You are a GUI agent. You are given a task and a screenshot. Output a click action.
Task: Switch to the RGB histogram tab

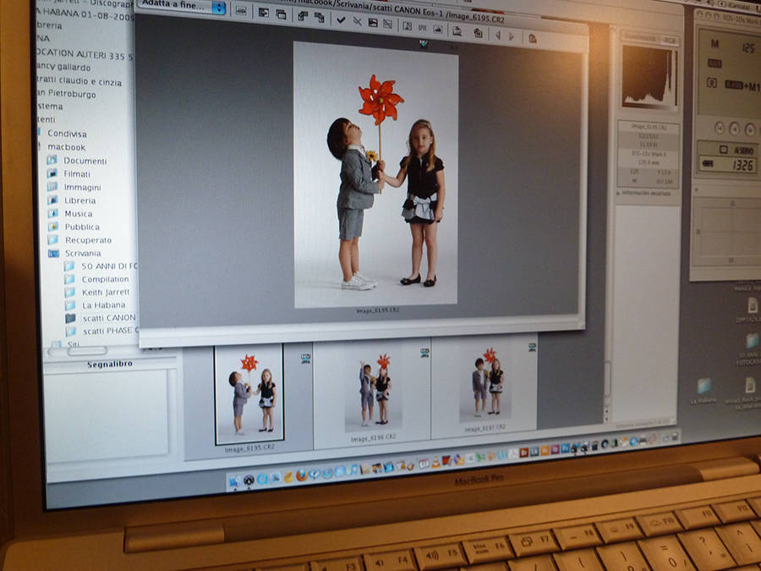click(668, 38)
